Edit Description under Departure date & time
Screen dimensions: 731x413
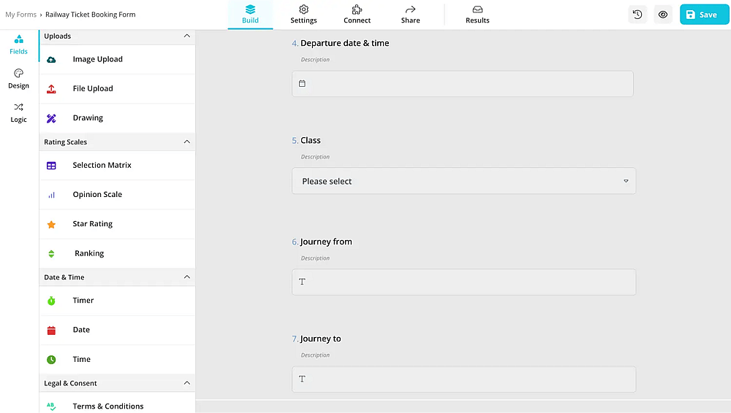click(x=315, y=60)
